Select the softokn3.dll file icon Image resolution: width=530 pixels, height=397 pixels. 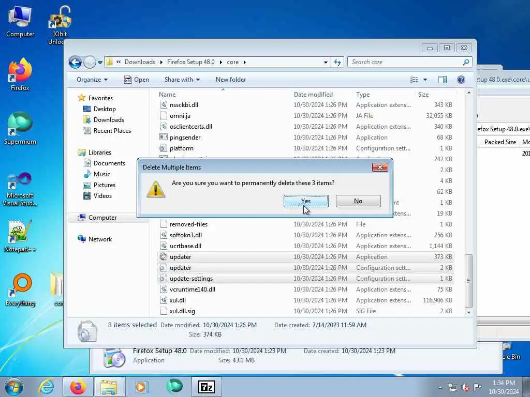[164, 235]
